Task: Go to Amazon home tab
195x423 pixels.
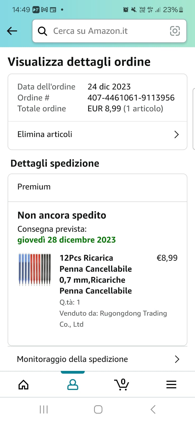Action: point(23,384)
